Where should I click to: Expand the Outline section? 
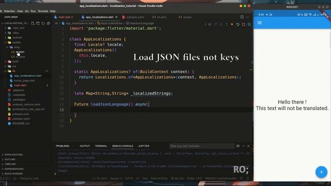click(26, 159)
